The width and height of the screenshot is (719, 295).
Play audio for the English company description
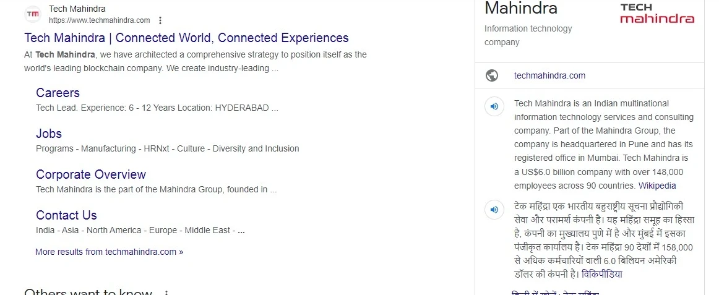[494, 106]
